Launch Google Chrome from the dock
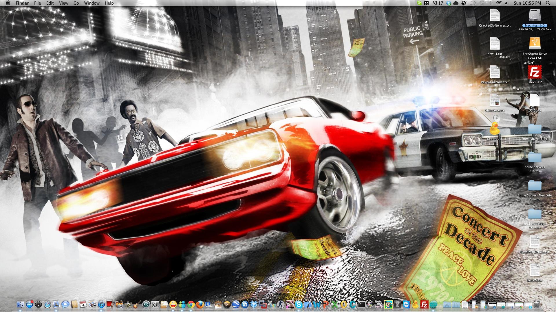Viewport: 556px width, 312px height. click(x=191, y=304)
